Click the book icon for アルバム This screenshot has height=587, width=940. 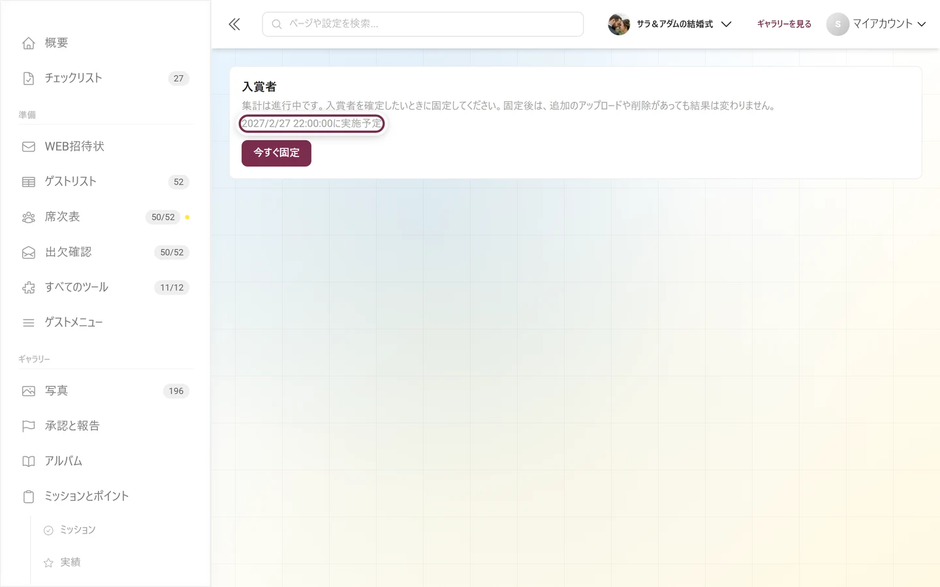29,462
